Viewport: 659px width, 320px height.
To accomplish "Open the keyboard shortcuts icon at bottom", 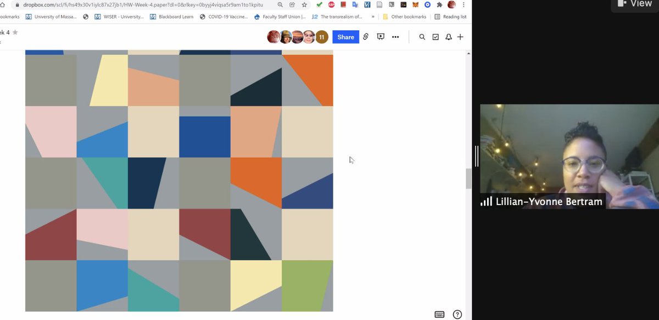I will coord(439,314).
